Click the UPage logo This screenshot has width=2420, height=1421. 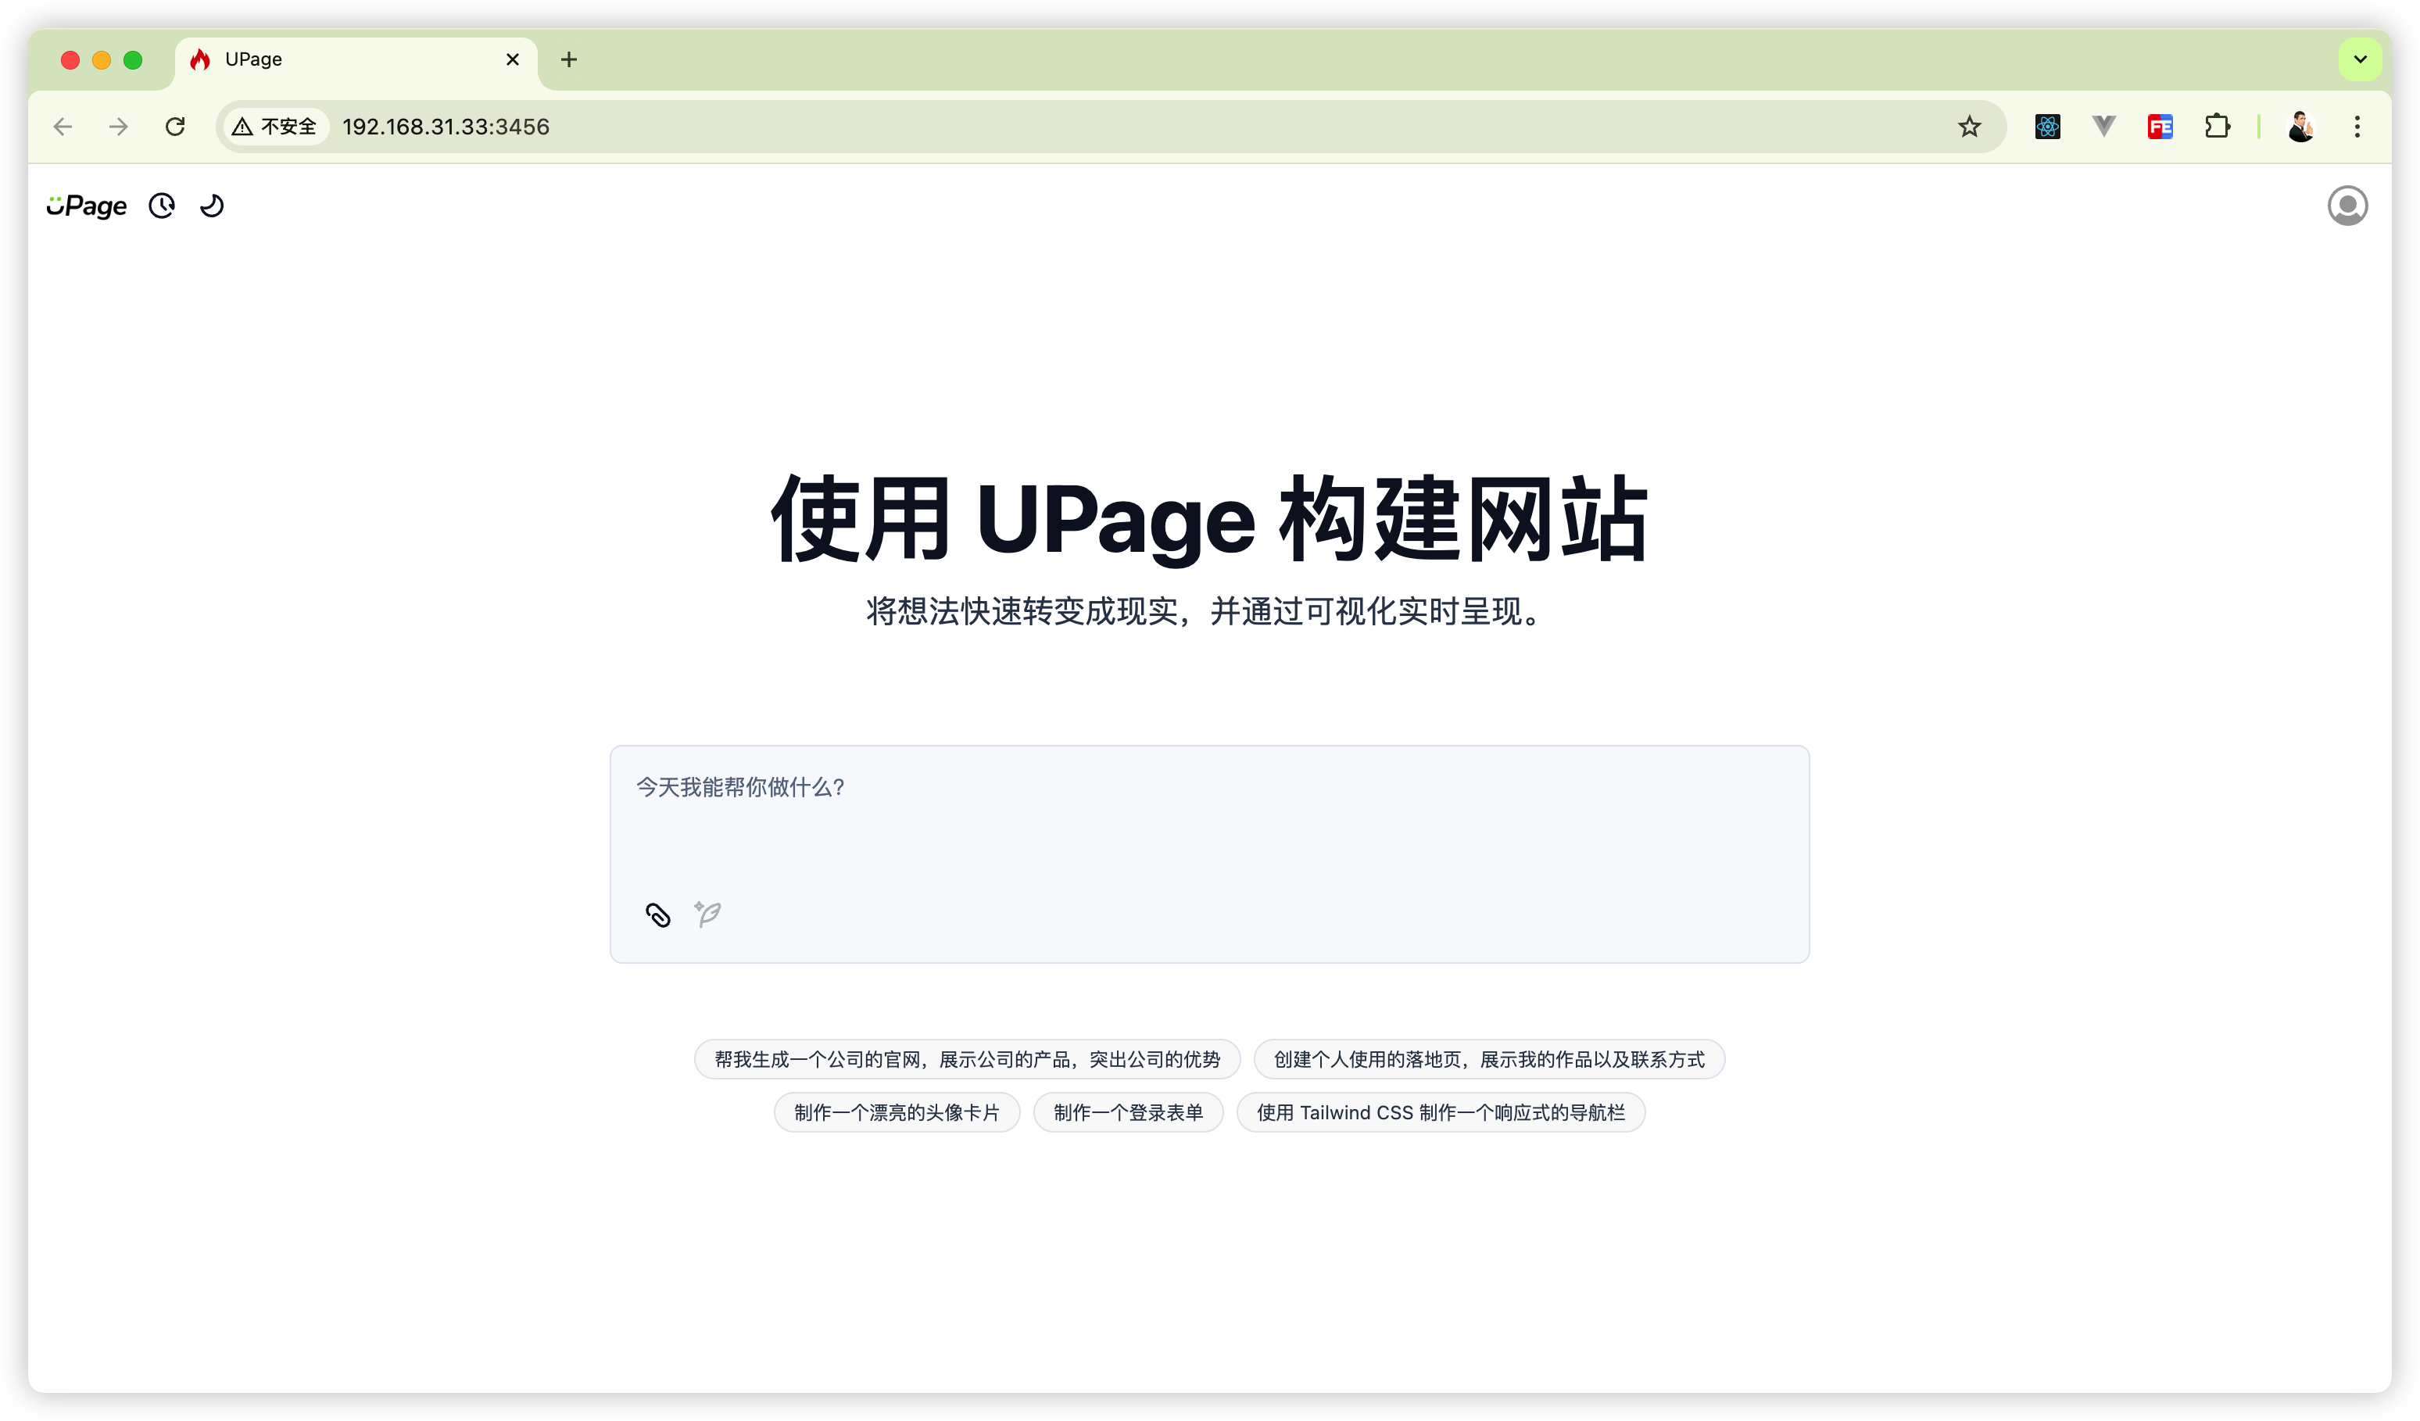[x=87, y=206]
